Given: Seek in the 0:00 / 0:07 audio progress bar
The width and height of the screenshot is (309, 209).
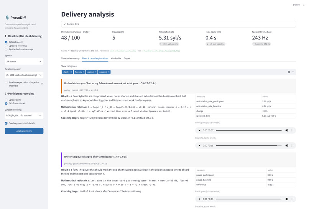Looking at the screenshot, I should click(249, 130).
